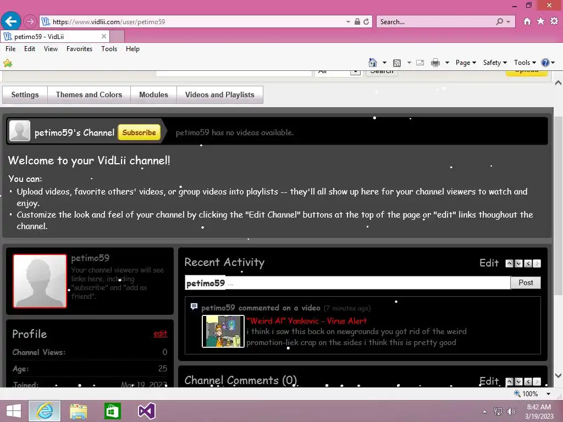
Task: Click the Virus Alert video thumbnail
Action: [223, 331]
